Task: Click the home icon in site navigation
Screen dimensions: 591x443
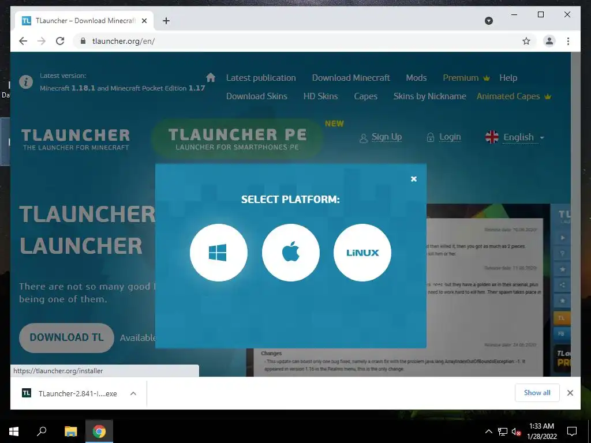Action: [x=211, y=78]
